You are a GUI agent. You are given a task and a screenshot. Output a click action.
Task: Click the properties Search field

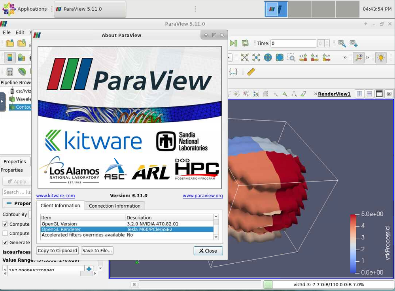(17, 192)
